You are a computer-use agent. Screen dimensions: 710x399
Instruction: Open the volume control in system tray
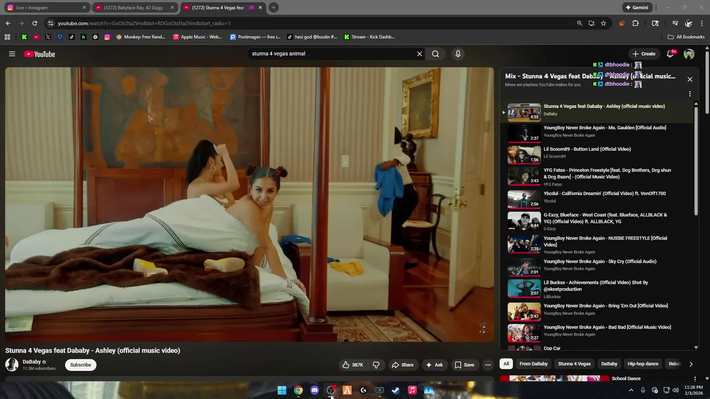click(x=676, y=390)
